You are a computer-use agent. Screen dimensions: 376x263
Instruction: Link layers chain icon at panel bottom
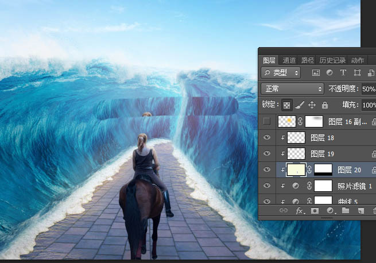point(284,210)
